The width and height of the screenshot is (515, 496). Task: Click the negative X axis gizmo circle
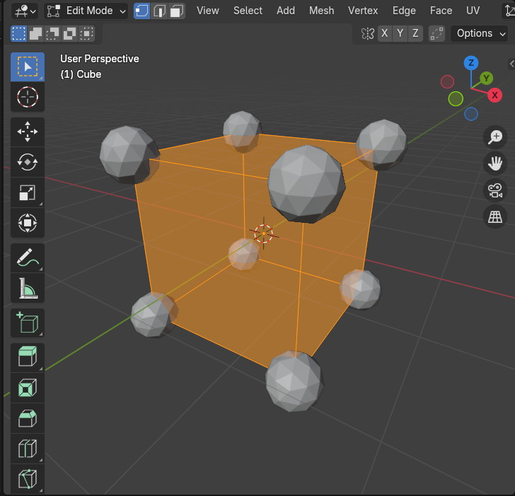pos(447,82)
